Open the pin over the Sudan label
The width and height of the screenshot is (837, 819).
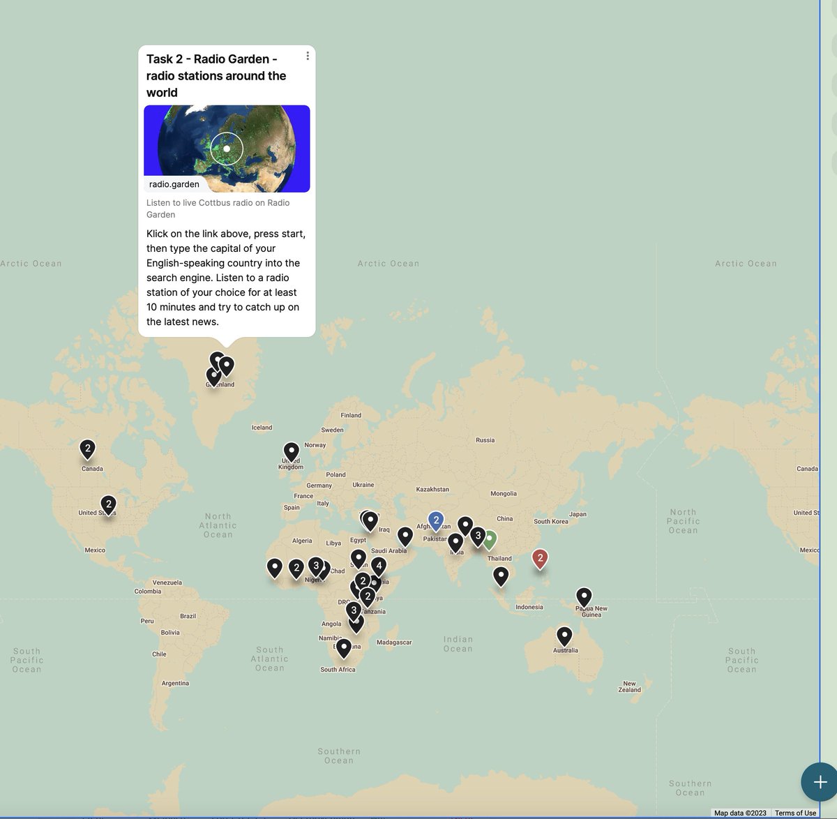[x=359, y=559]
